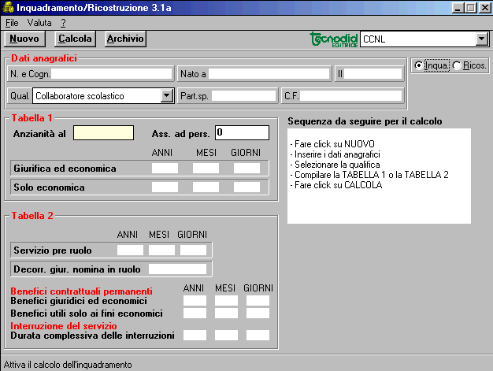Screen dimensions: 493x371
Task: Click the N. e Cogn. name field
Action: click(x=112, y=74)
